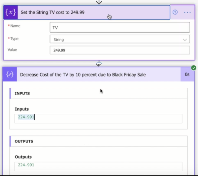Click the green success checkmark badge

(194, 68)
